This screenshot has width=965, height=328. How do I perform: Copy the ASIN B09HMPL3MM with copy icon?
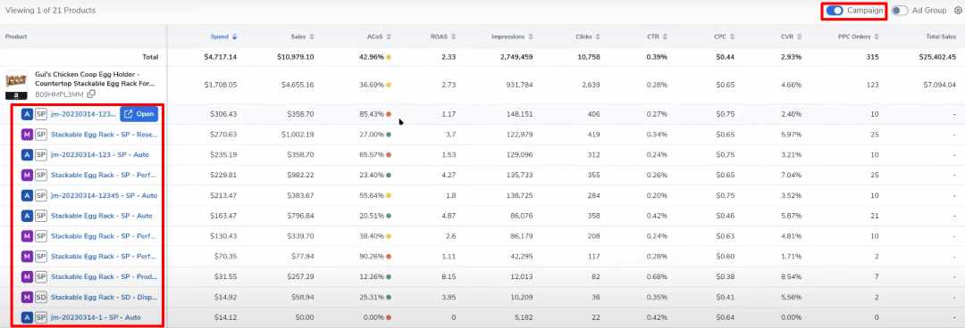tap(92, 94)
